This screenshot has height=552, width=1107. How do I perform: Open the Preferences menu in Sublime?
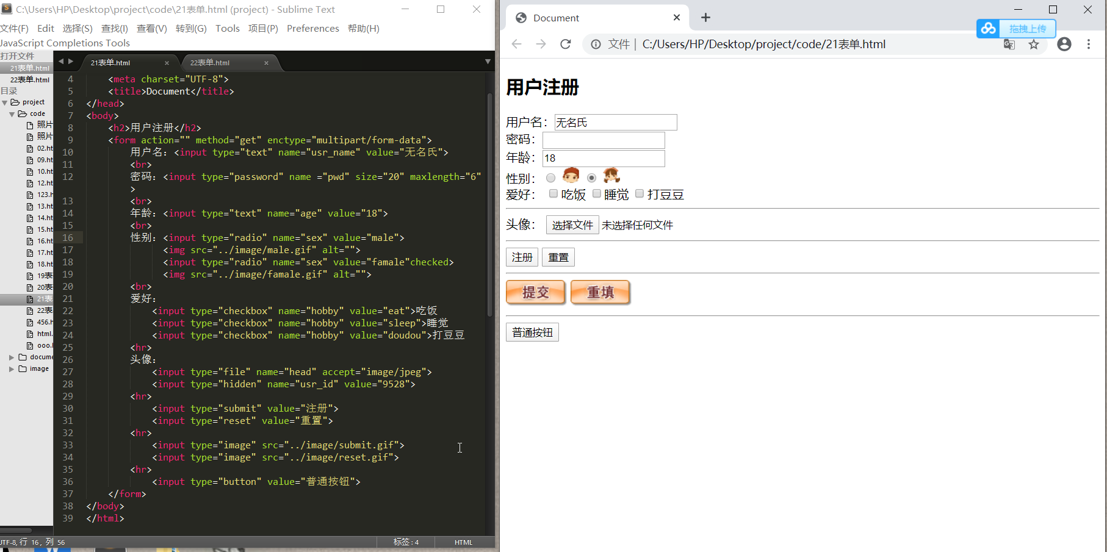(x=312, y=28)
